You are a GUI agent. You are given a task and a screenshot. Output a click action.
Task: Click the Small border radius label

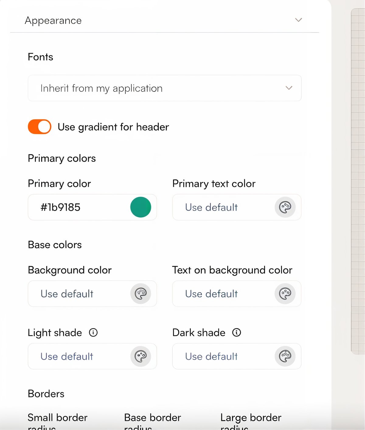click(x=57, y=421)
